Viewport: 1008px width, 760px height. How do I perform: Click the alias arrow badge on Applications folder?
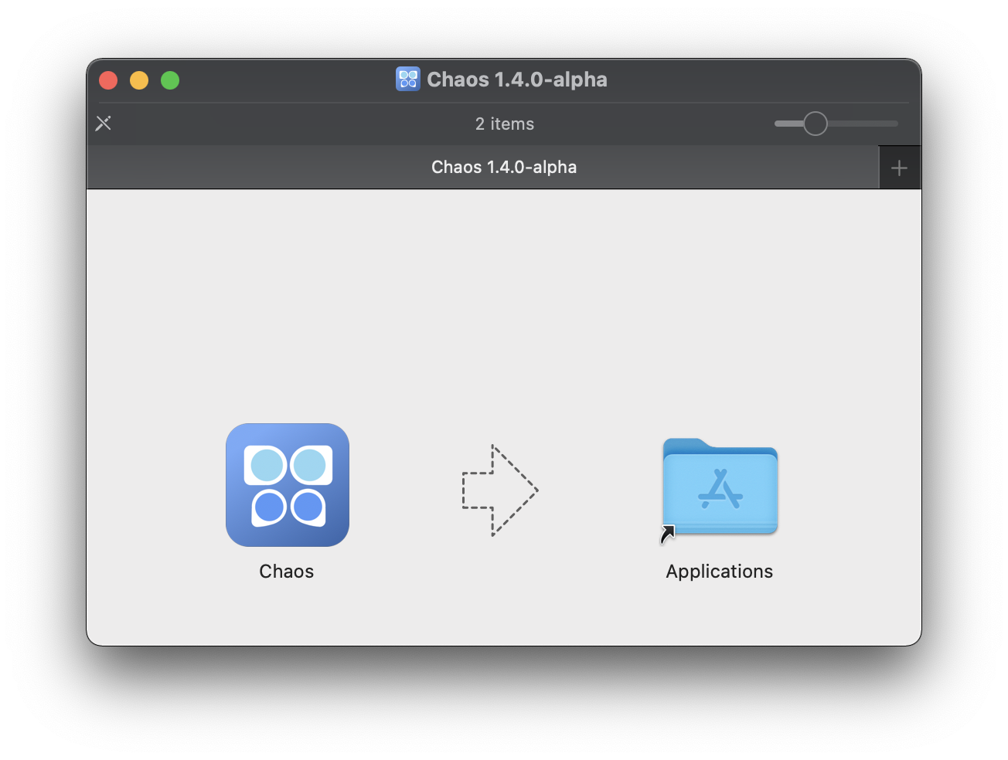click(x=668, y=534)
